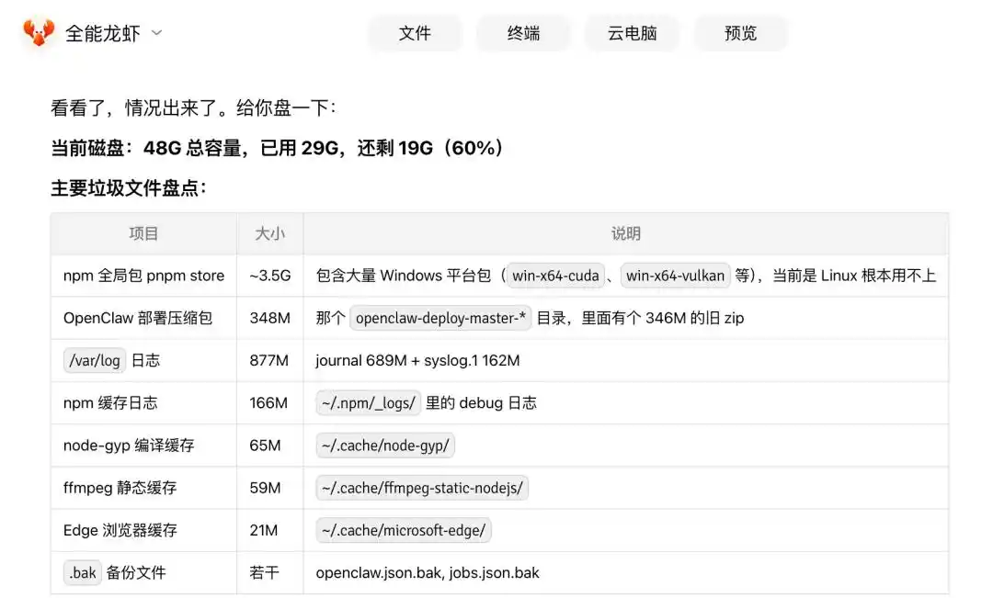This screenshot has height=598, width=993.
Task: Select journal 689M + syslog.1 162M text
Action: tap(417, 361)
